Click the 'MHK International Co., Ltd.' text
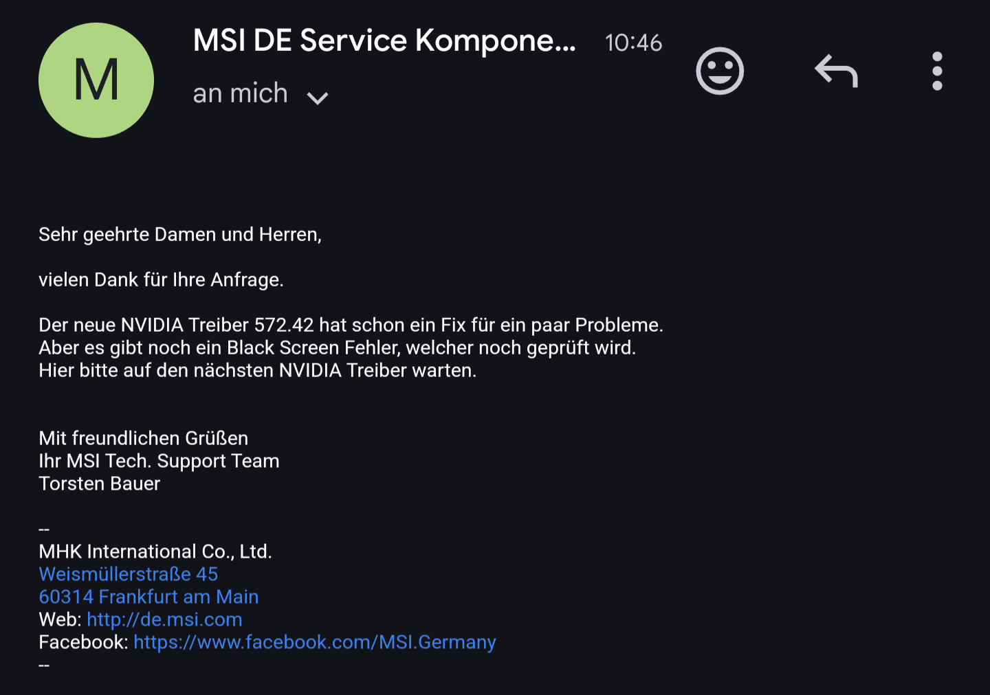 click(x=155, y=551)
